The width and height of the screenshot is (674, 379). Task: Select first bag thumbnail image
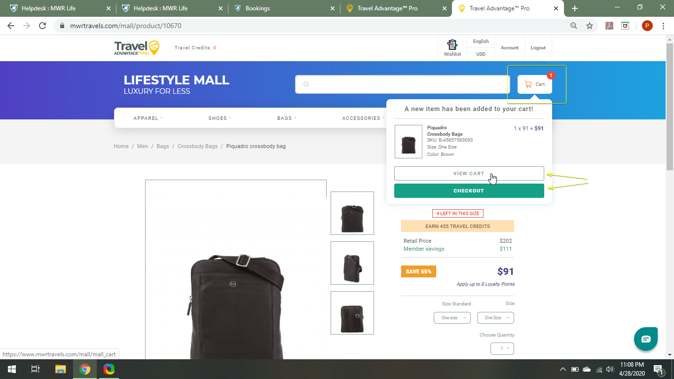pos(352,213)
